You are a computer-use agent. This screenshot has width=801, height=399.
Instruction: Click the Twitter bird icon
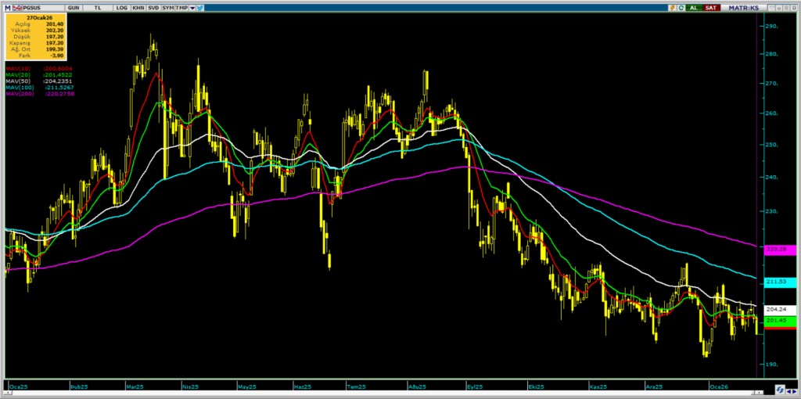click(201, 7)
